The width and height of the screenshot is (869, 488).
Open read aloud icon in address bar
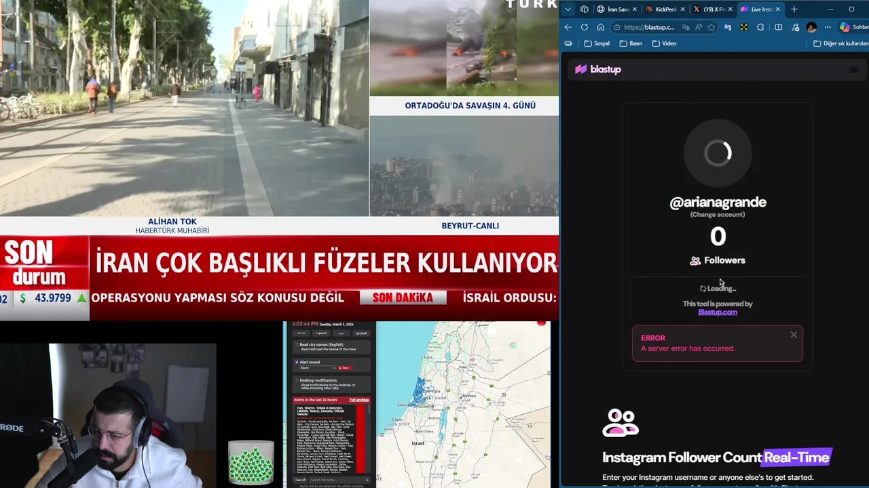click(699, 27)
